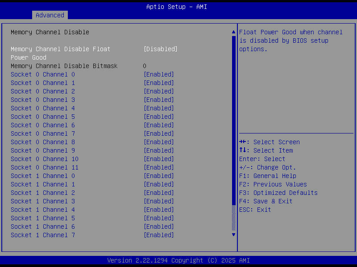Click the scrollbar up arrow

(x=233, y=32)
